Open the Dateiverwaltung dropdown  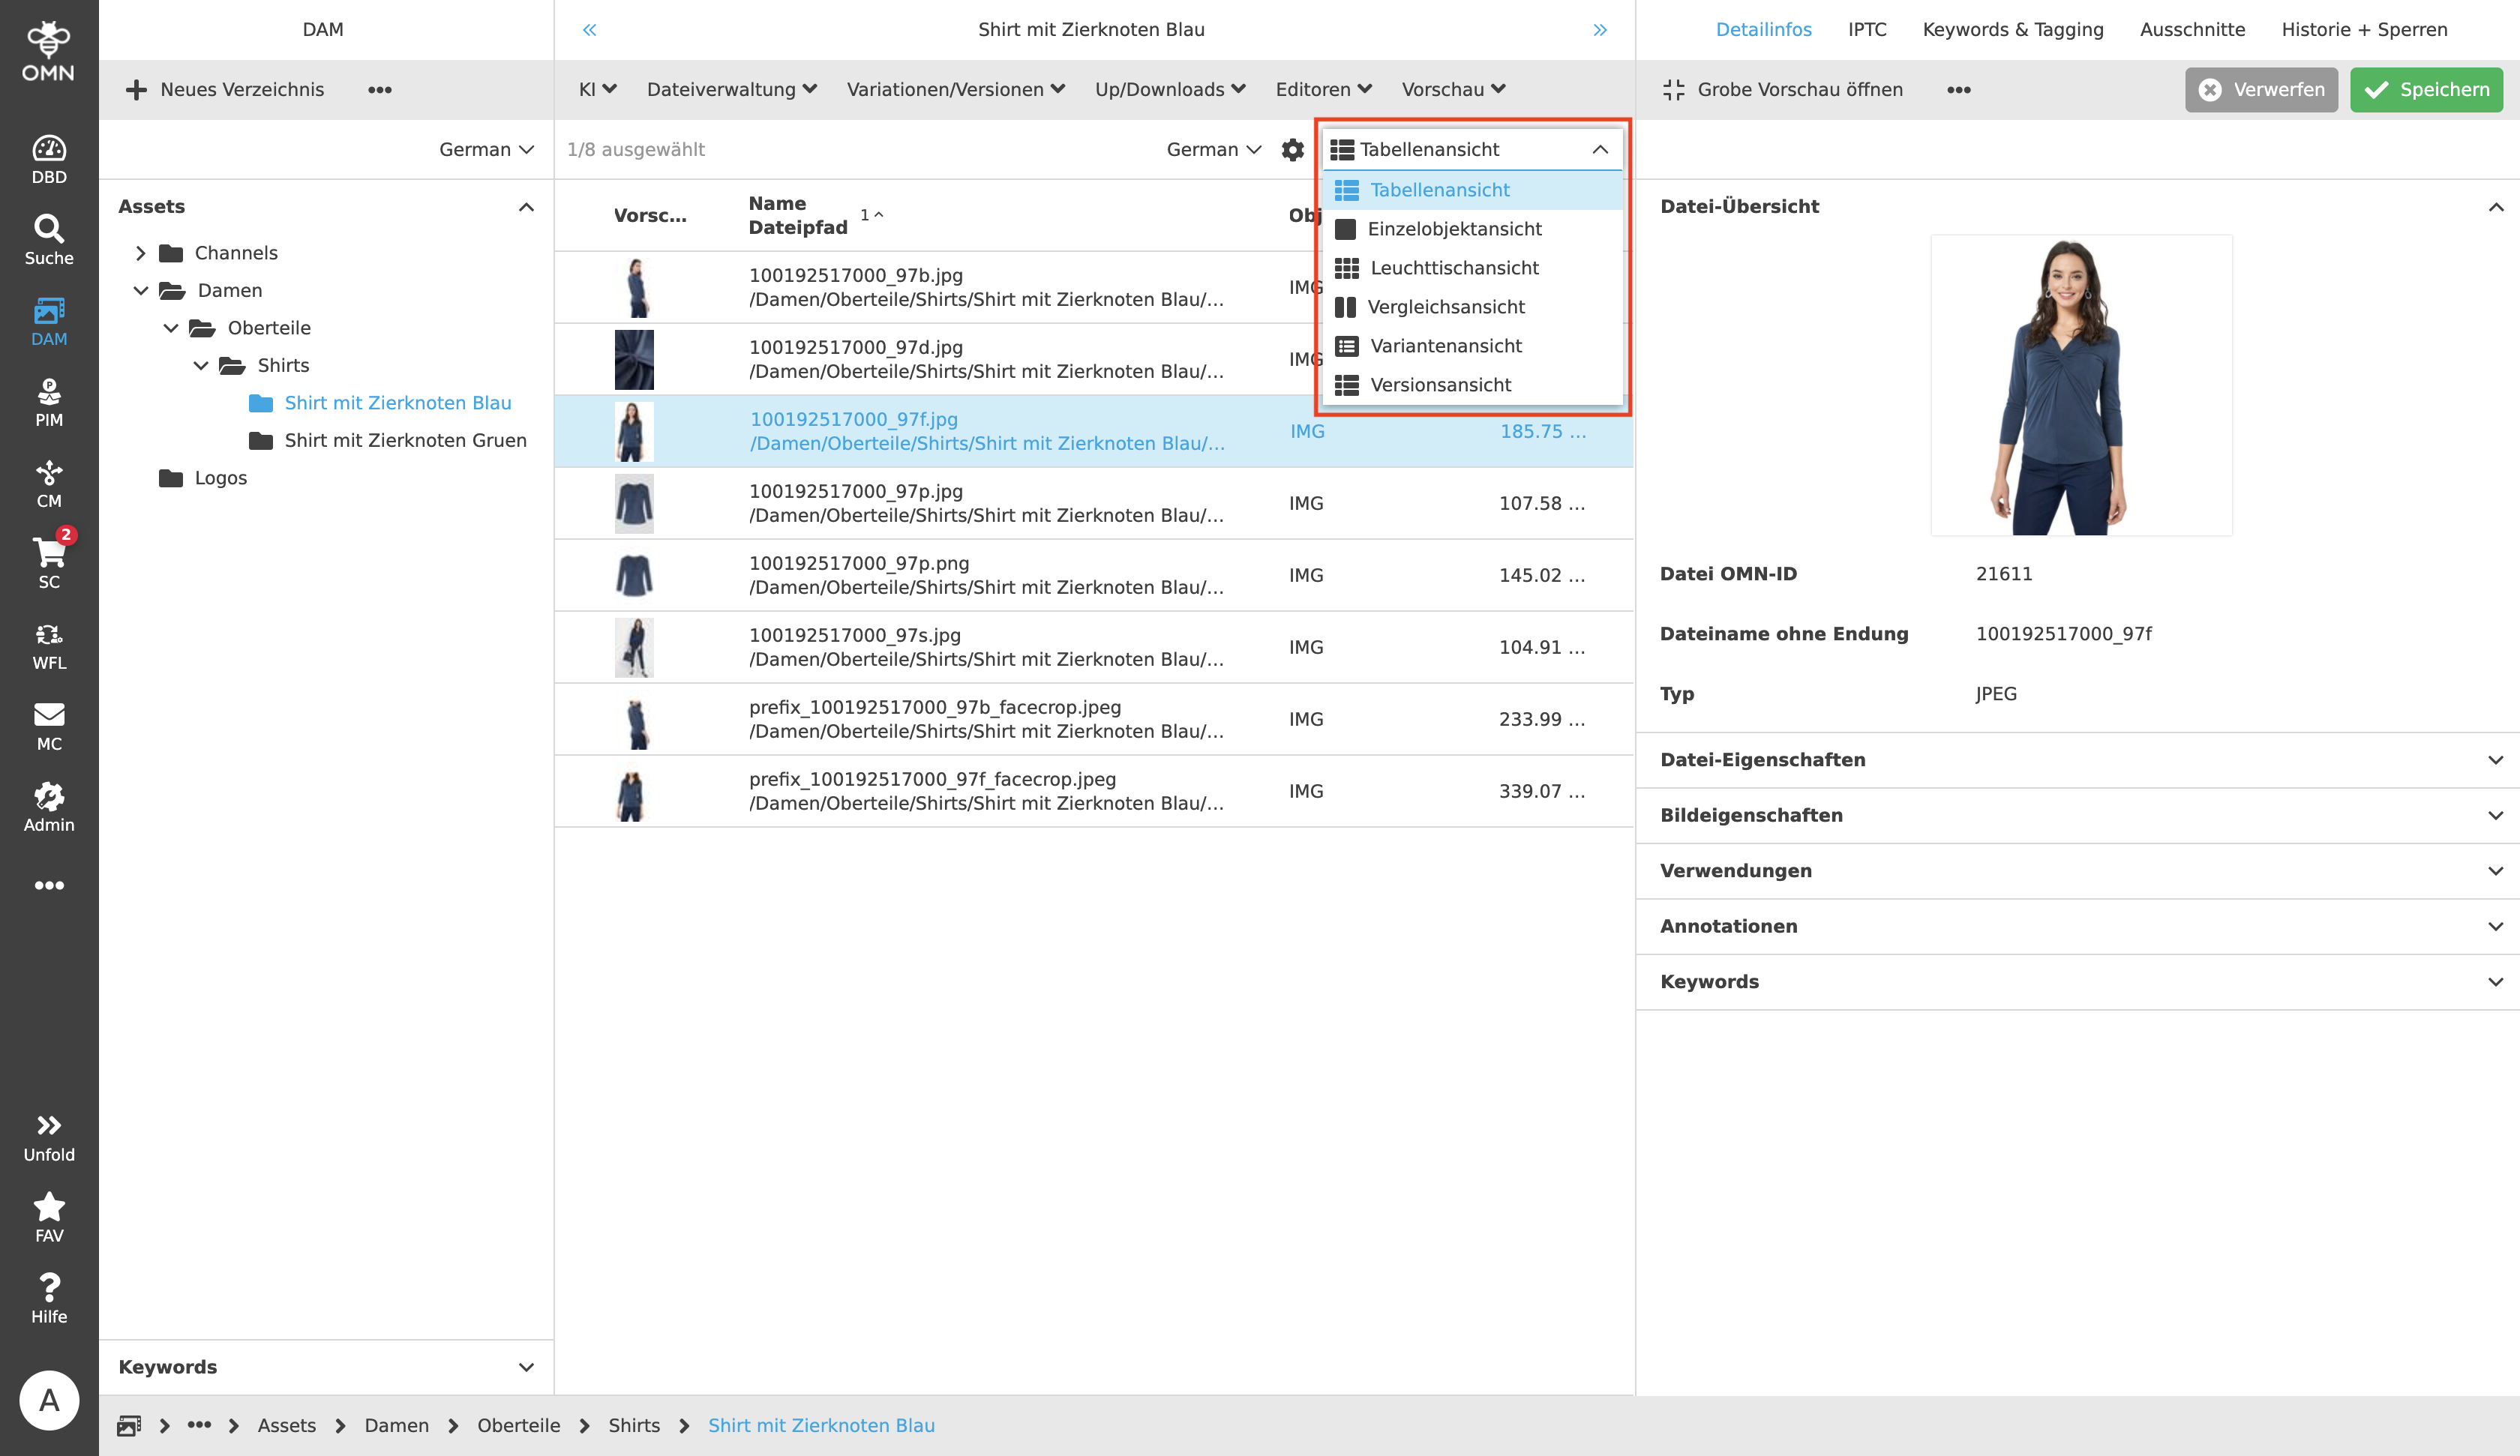pos(731,89)
